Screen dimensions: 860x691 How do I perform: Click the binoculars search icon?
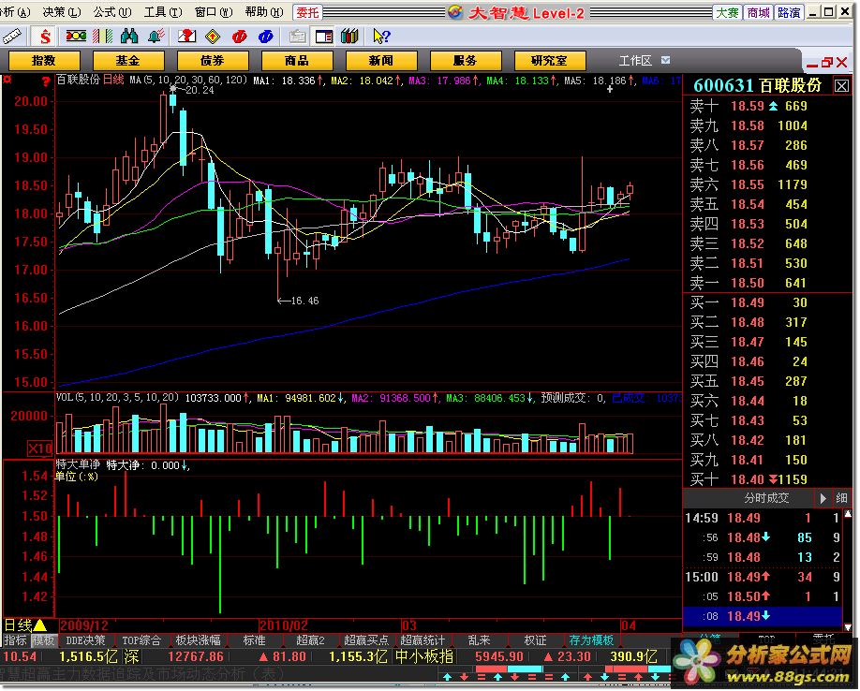[129, 37]
